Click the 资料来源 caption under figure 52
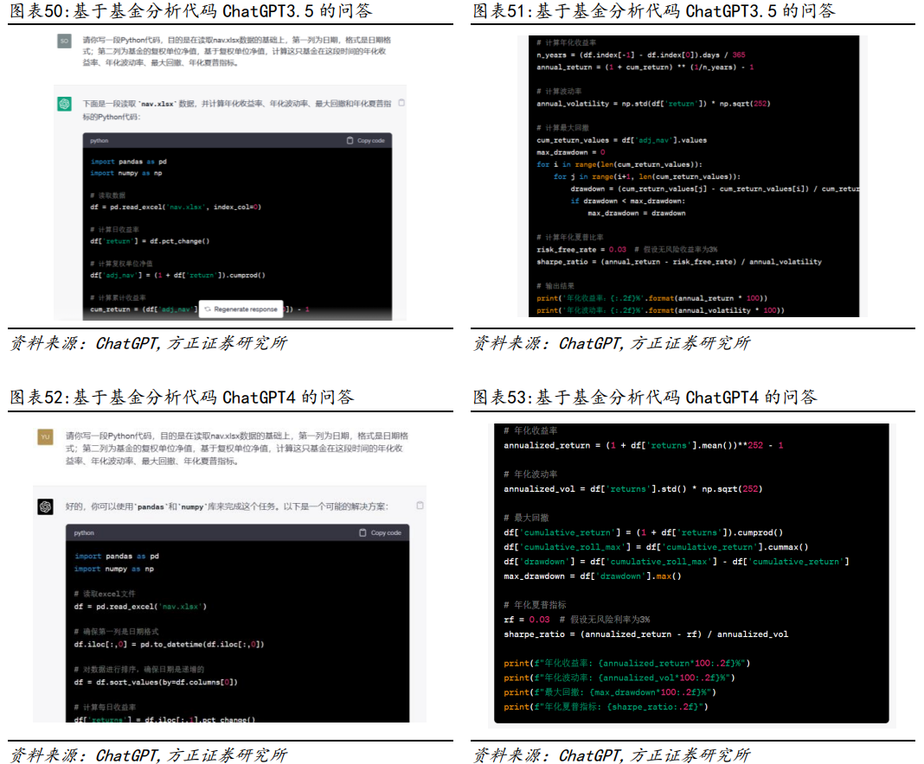 pyautogui.click(x=149, y=755)
